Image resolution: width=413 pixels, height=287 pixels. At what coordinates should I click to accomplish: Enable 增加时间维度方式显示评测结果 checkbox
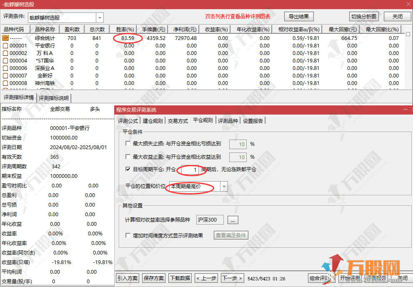[128, 235]
